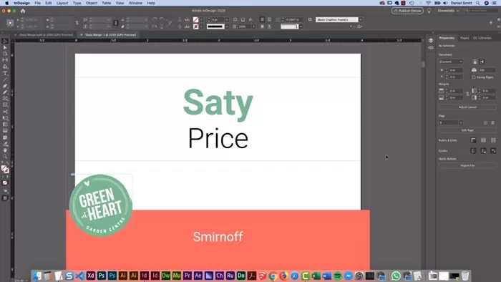The width and height of the screenshot is (501, 282).
Task: Select the Selection tool in the toolbox
Action: 5,42
